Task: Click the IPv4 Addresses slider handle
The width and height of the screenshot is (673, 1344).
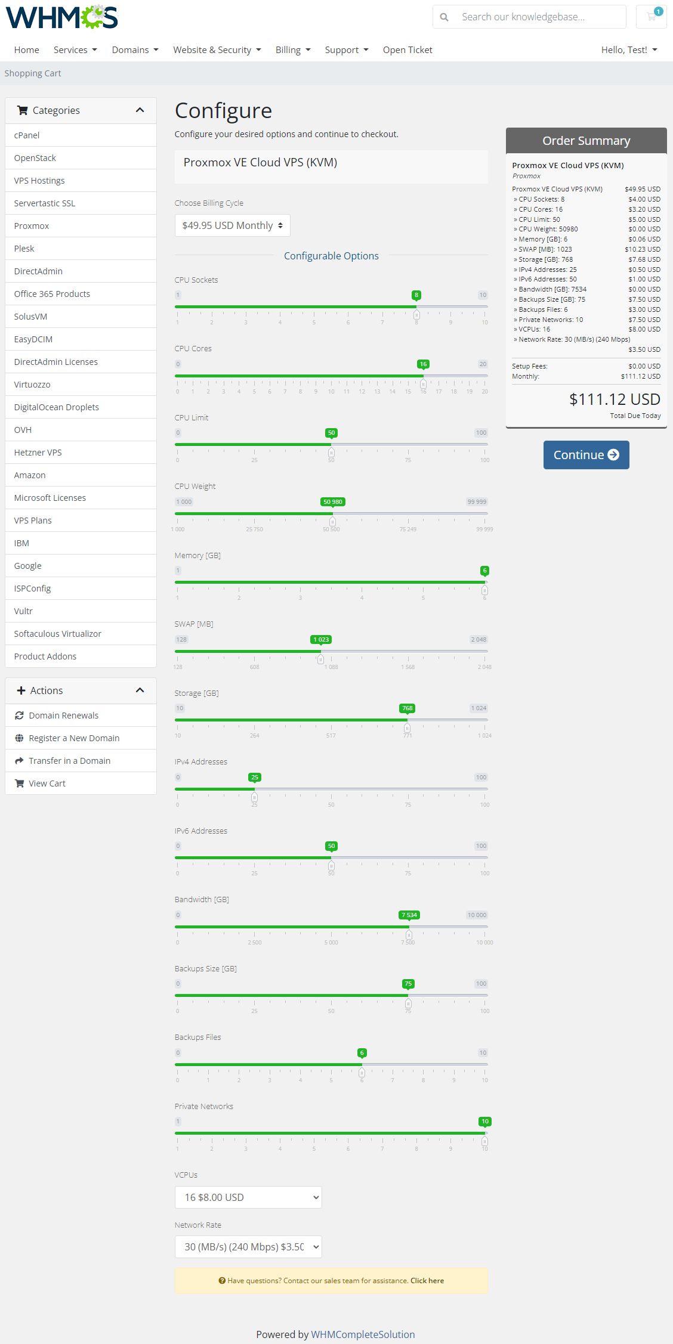Action: click(254, 797)
